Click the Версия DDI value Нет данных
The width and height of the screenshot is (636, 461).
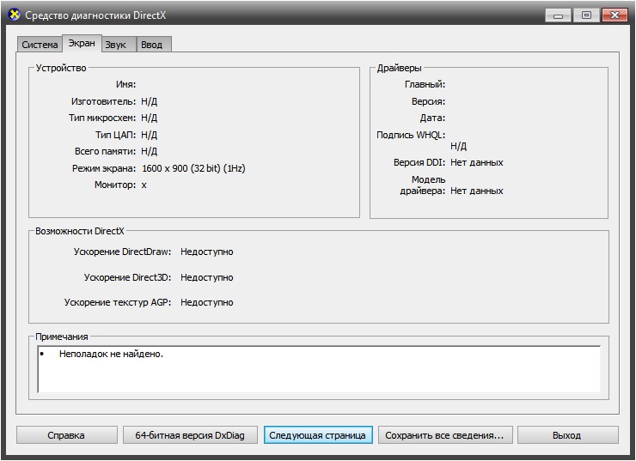click(477, 162)
